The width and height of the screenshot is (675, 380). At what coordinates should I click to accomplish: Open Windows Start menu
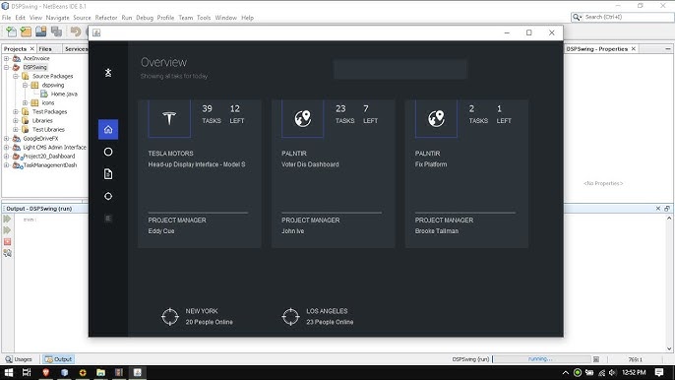click(x=9, y=373)
